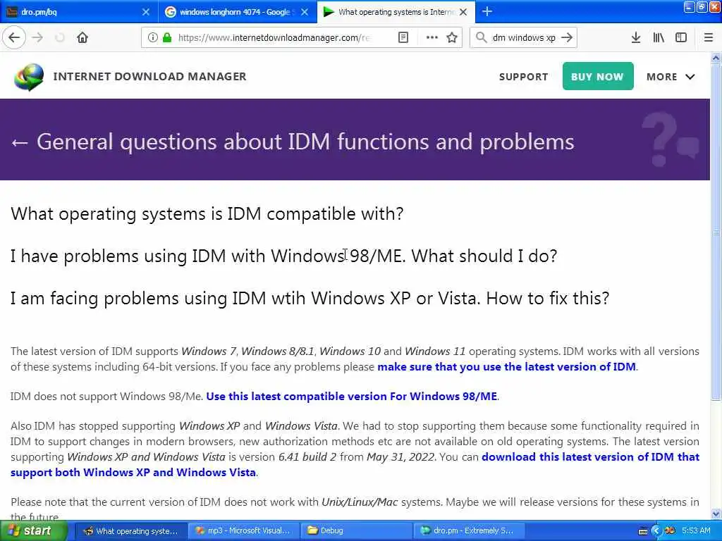This screenshot has height=541, width=722.
Task: Follow make sure you use latest version link
Action: click(x=506, y=366)
